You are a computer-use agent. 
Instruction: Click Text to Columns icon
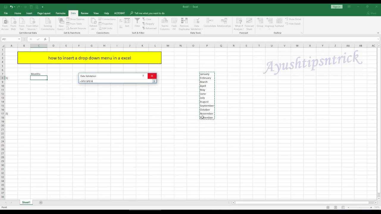point(165,24)
